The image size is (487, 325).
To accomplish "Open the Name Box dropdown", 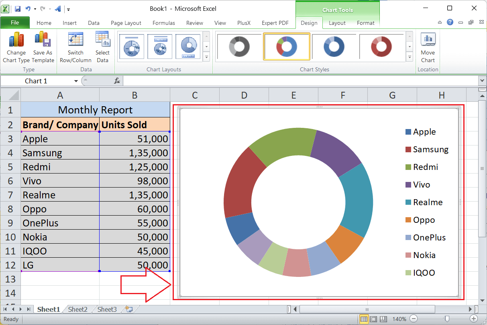I will 75,81.
